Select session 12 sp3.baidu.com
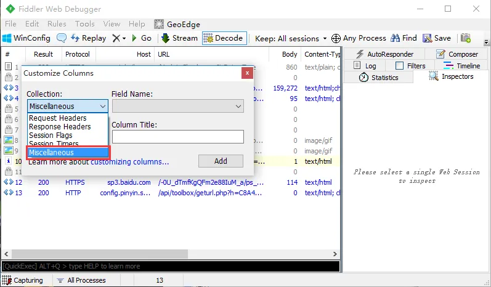 171,182
